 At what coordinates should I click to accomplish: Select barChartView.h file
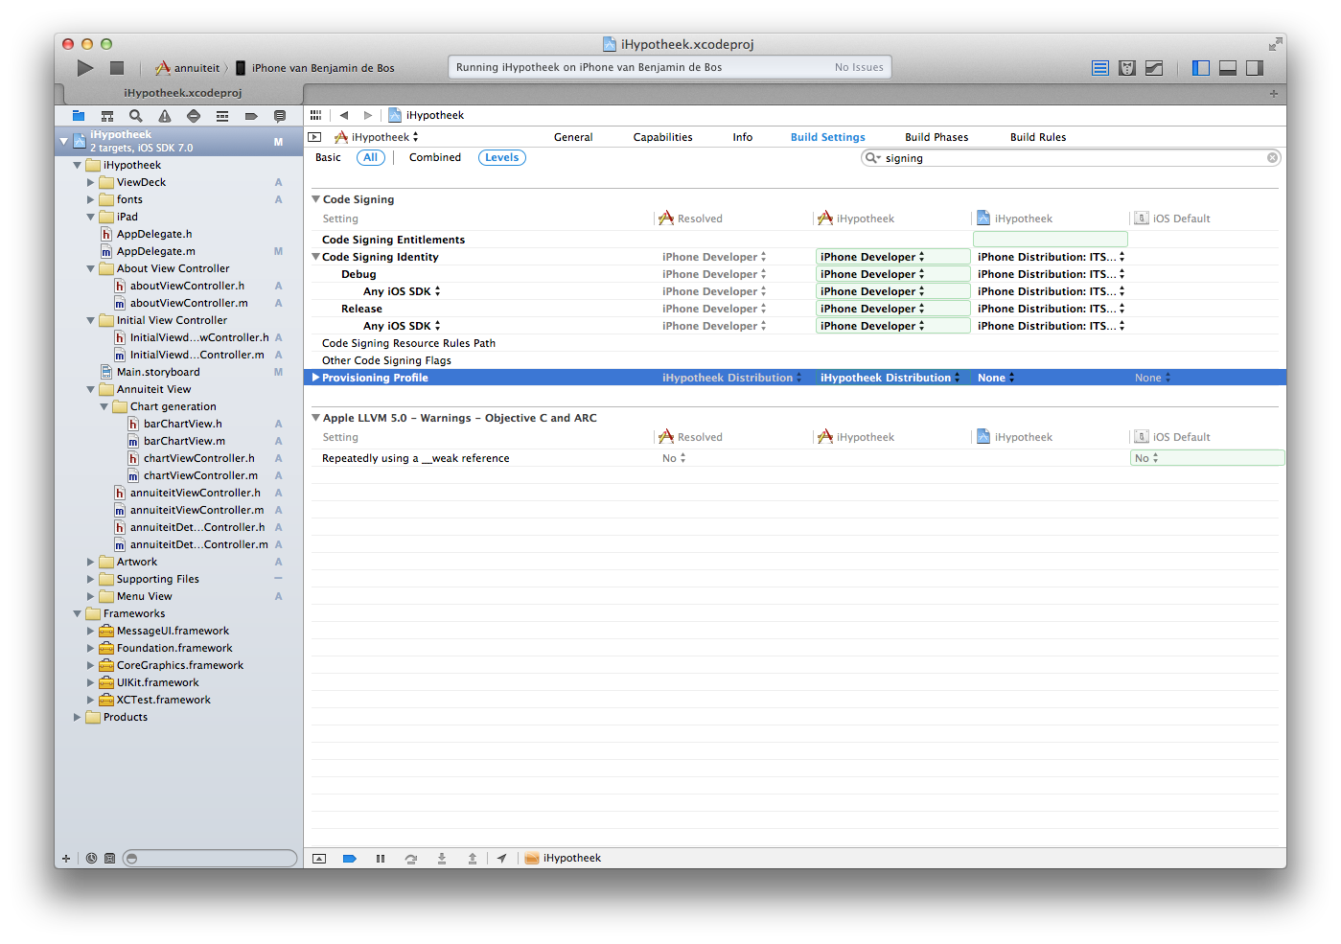(x=182, y=424)
